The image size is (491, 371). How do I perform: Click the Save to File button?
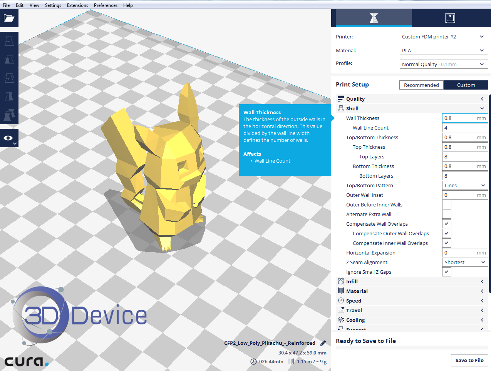point(469,360)
